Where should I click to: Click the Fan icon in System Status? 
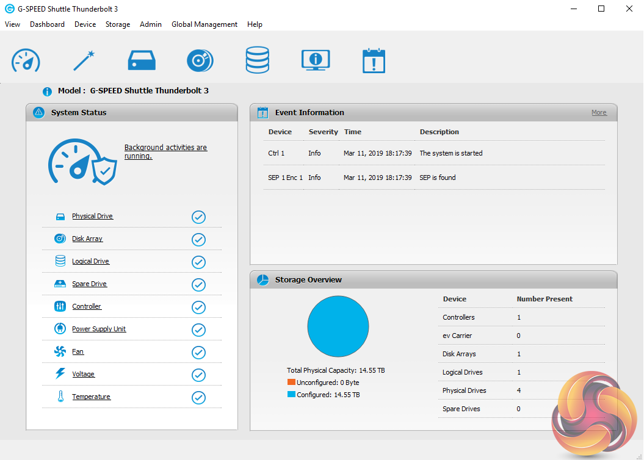tap(60, 351)
